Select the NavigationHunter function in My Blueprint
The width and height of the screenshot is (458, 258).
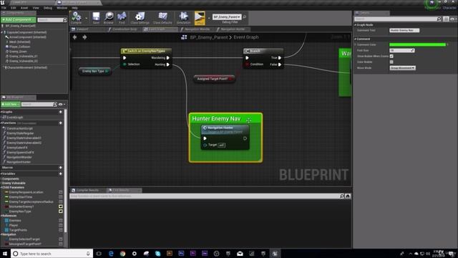point(19,162)
